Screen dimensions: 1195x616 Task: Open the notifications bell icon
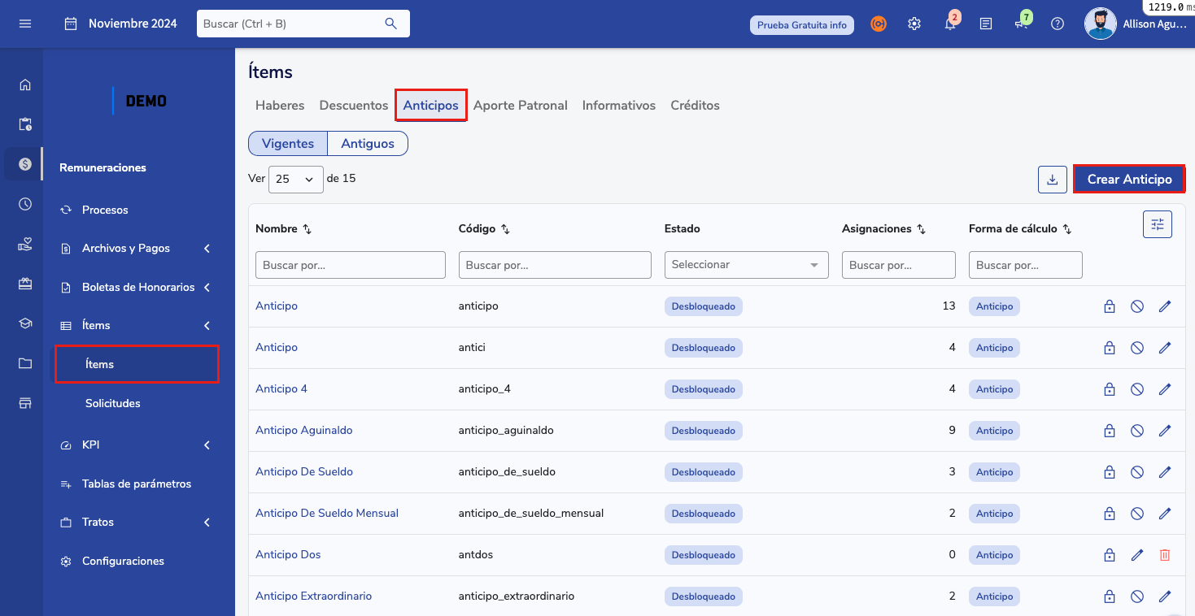[949, 24]
